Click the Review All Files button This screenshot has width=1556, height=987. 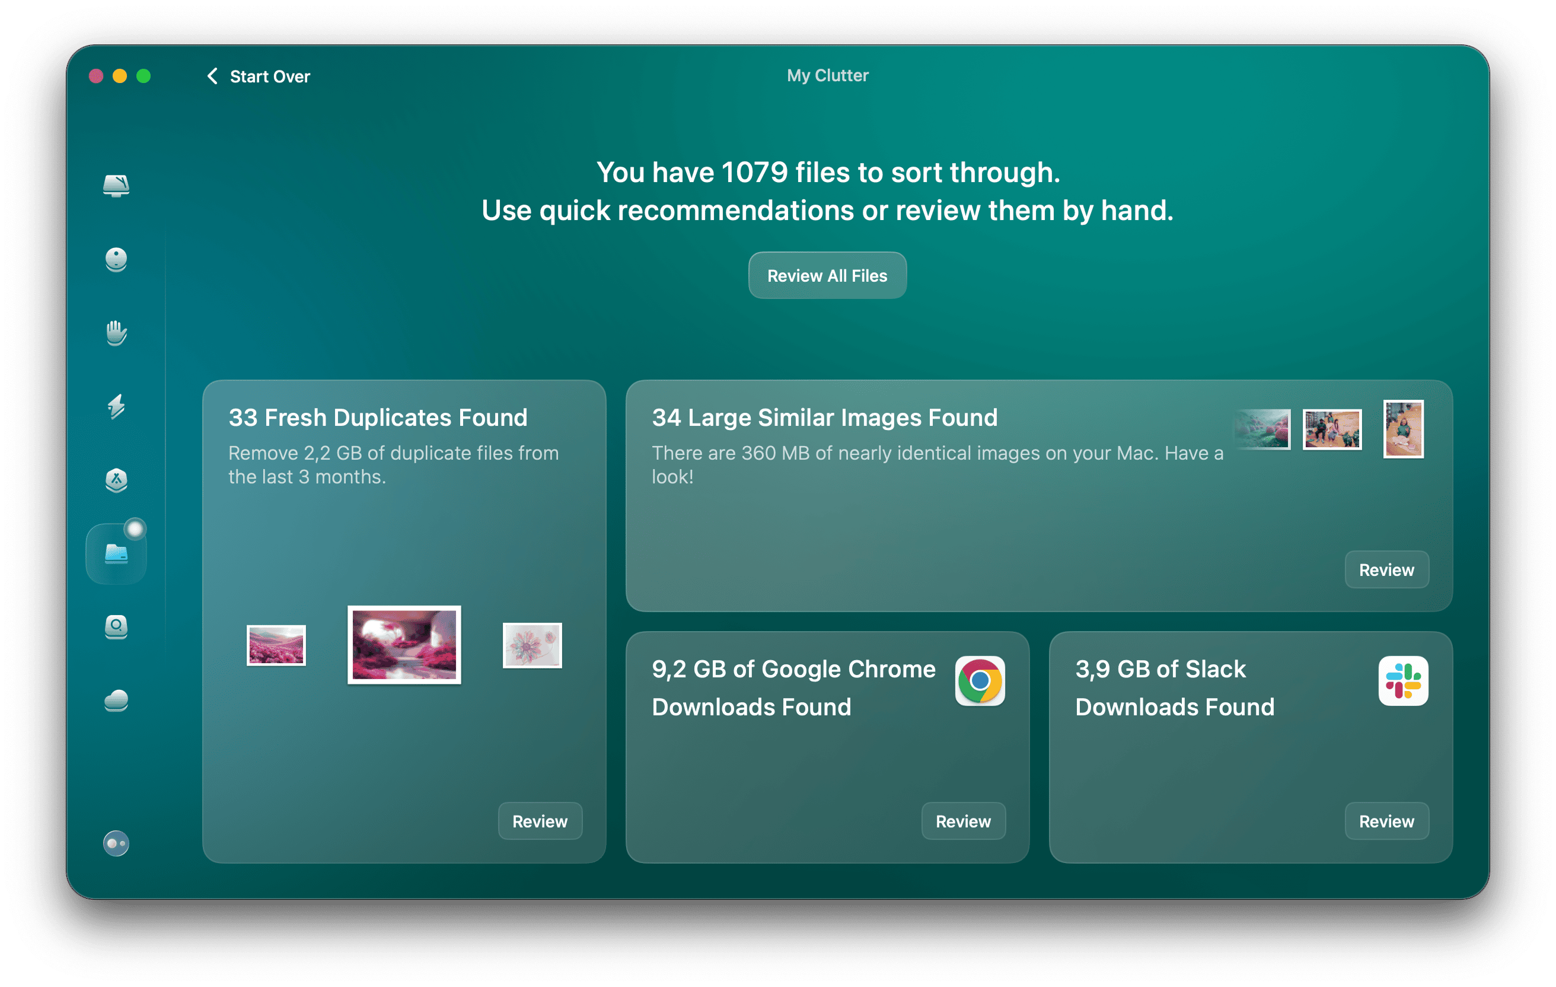point(827,275)
